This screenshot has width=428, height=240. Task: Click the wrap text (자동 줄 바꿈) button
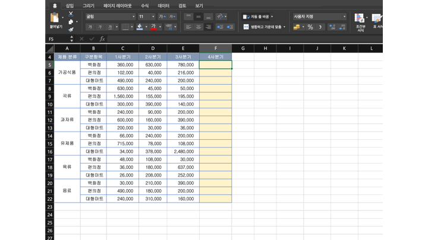(x=256, y=17)
